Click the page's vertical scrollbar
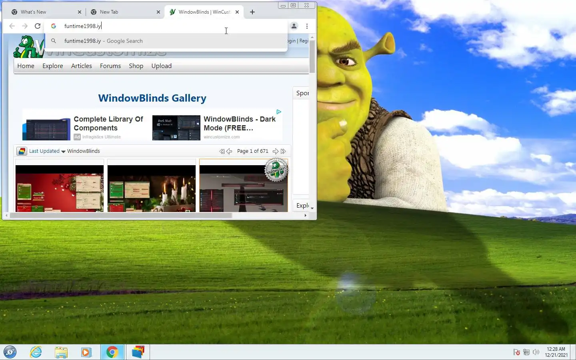576x360 pixels. 312,56
